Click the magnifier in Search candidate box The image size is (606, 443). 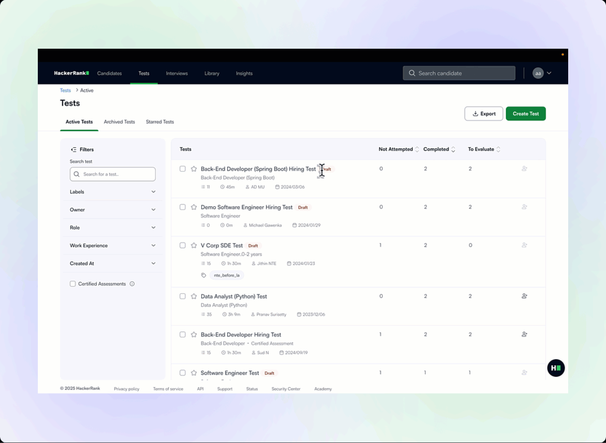412,73
